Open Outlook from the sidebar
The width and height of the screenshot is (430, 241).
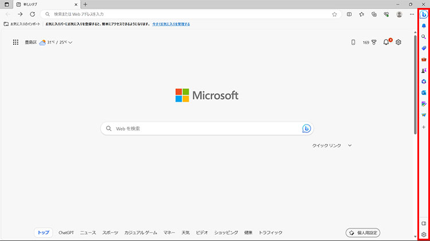[424, 93]
